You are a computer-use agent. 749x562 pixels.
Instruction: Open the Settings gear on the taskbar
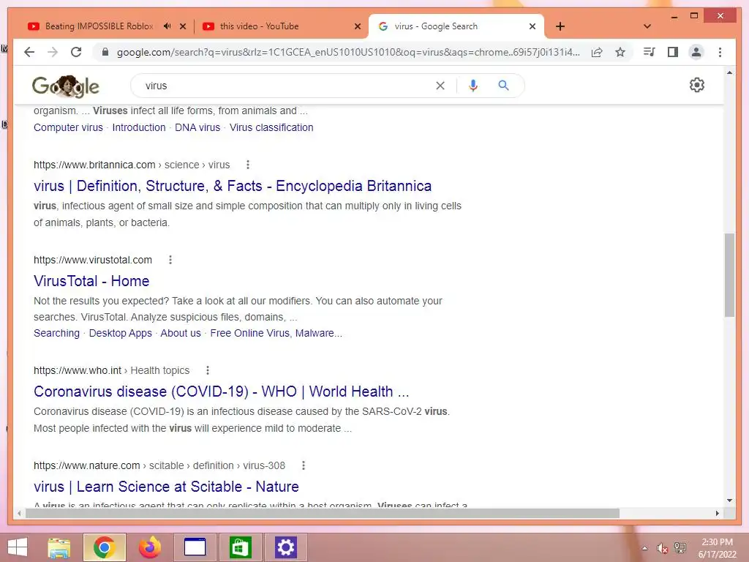pyautogui.click(x=286, y=547)
